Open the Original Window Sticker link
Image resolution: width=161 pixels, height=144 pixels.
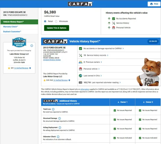(x=52, y=60)
